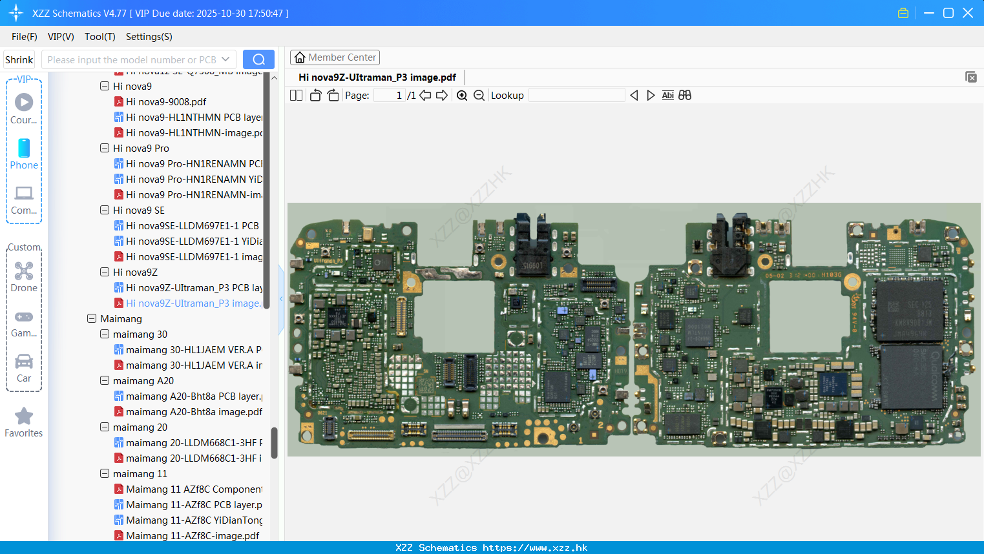This screenshot has height=554, width=984.
Task: Collapse the Maimang brand node
Action: (92, 318)
